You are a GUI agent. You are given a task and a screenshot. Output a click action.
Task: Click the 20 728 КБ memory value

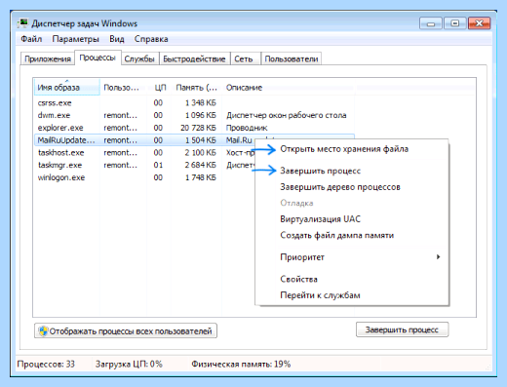(198, 128)
